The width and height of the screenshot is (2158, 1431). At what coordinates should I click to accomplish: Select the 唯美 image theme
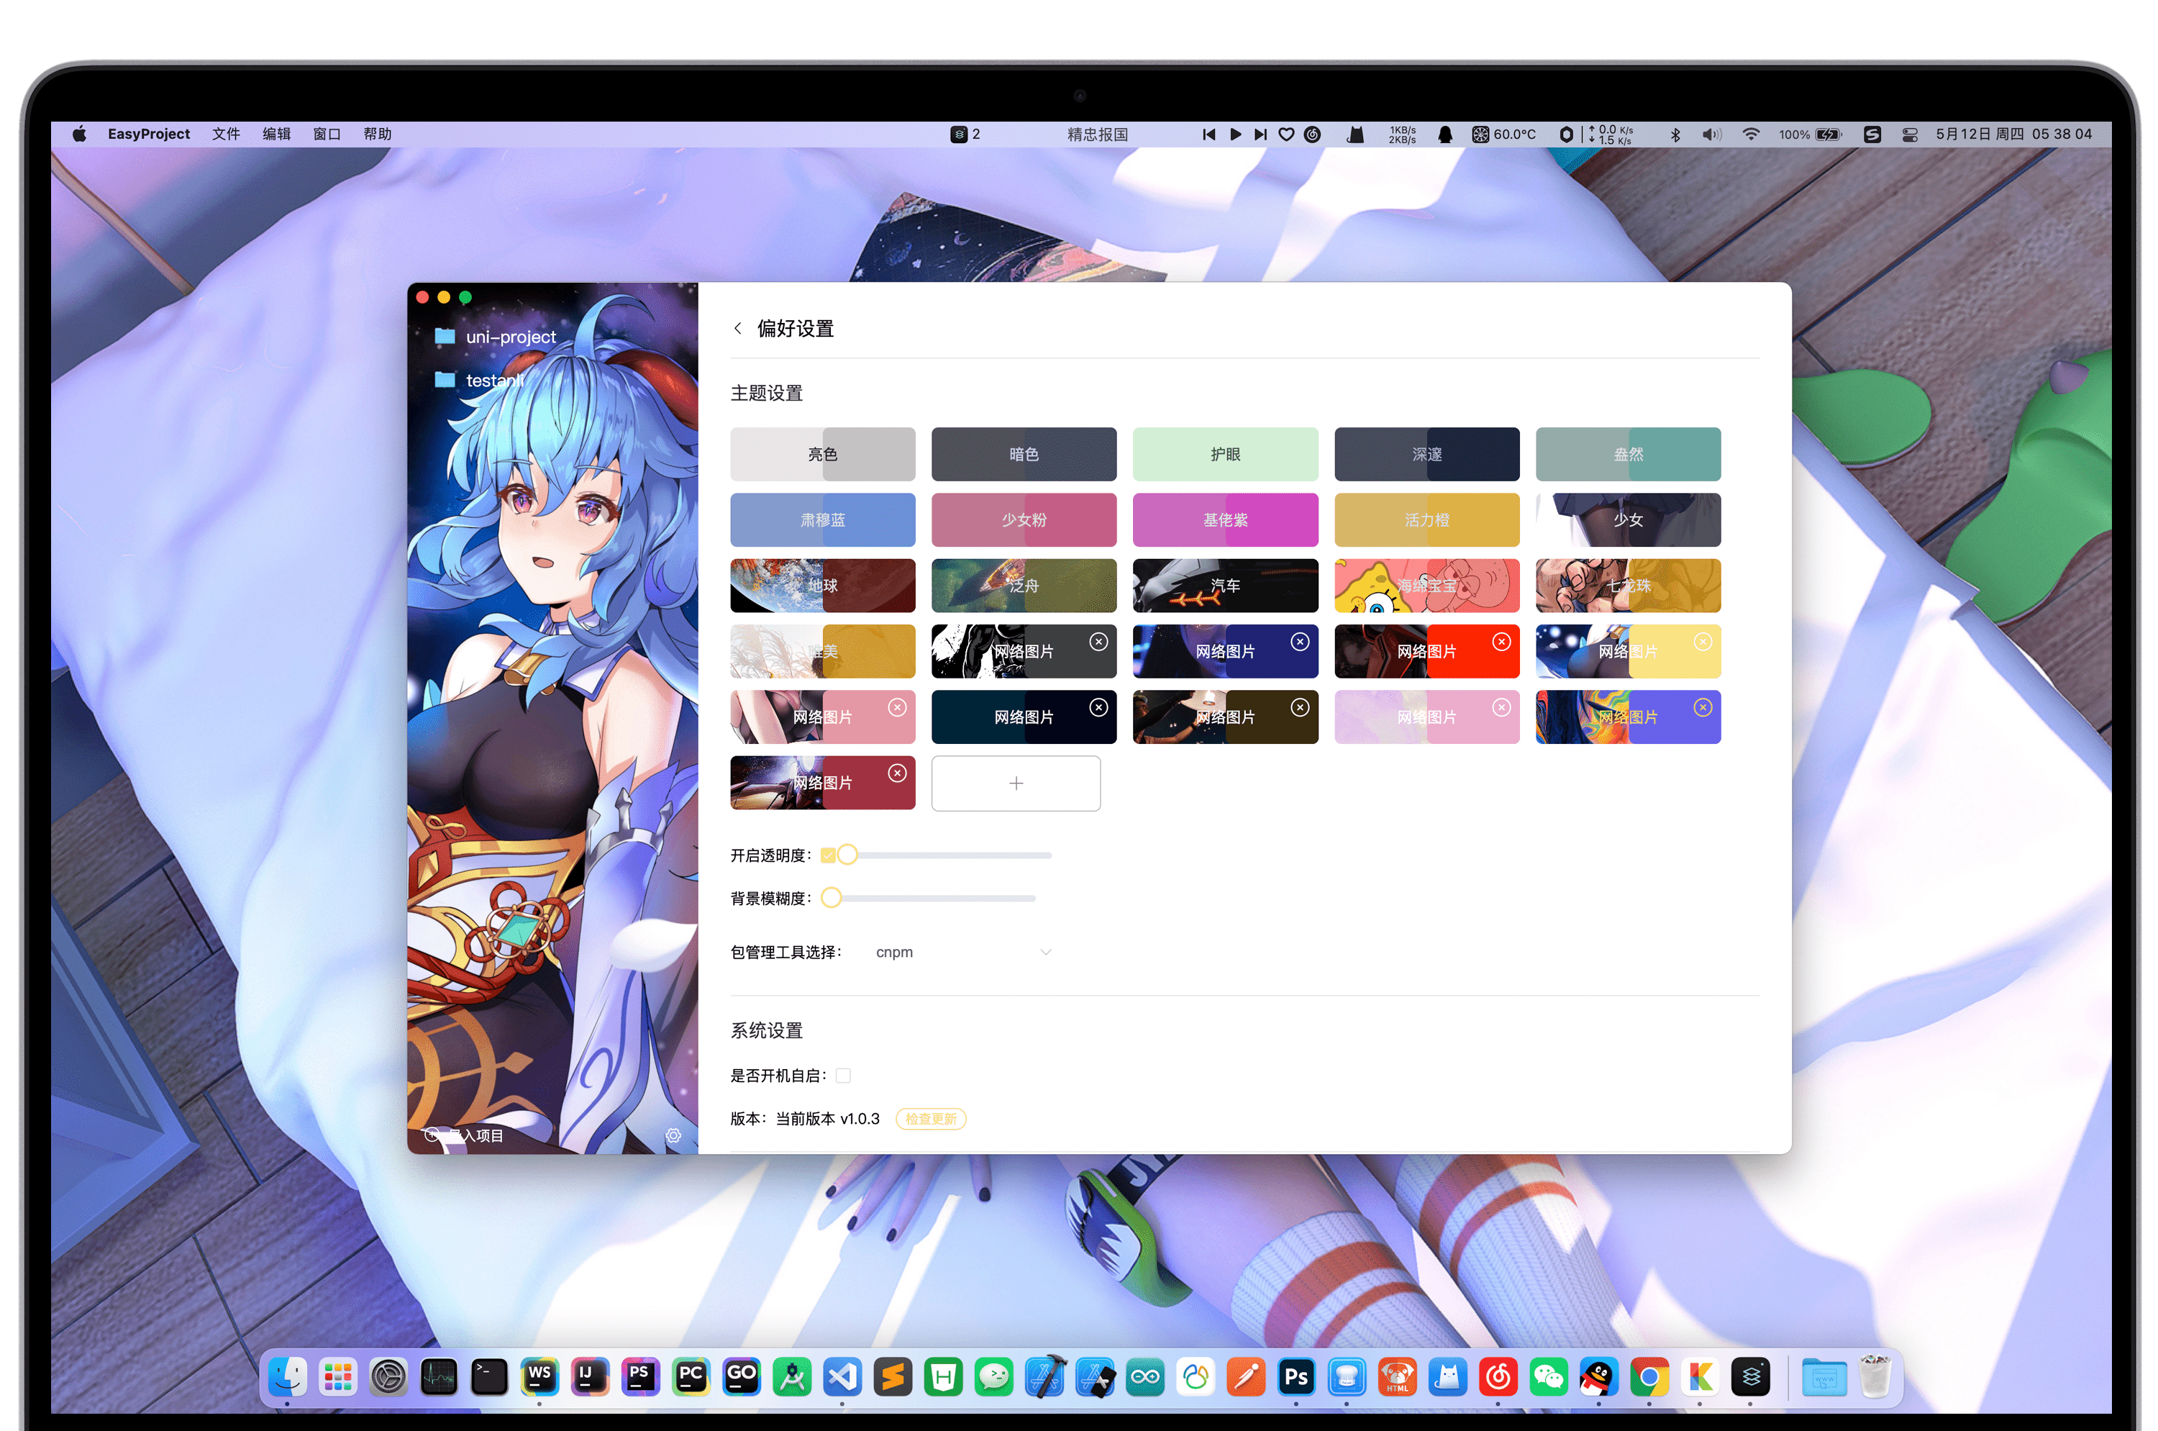[822, 650]
